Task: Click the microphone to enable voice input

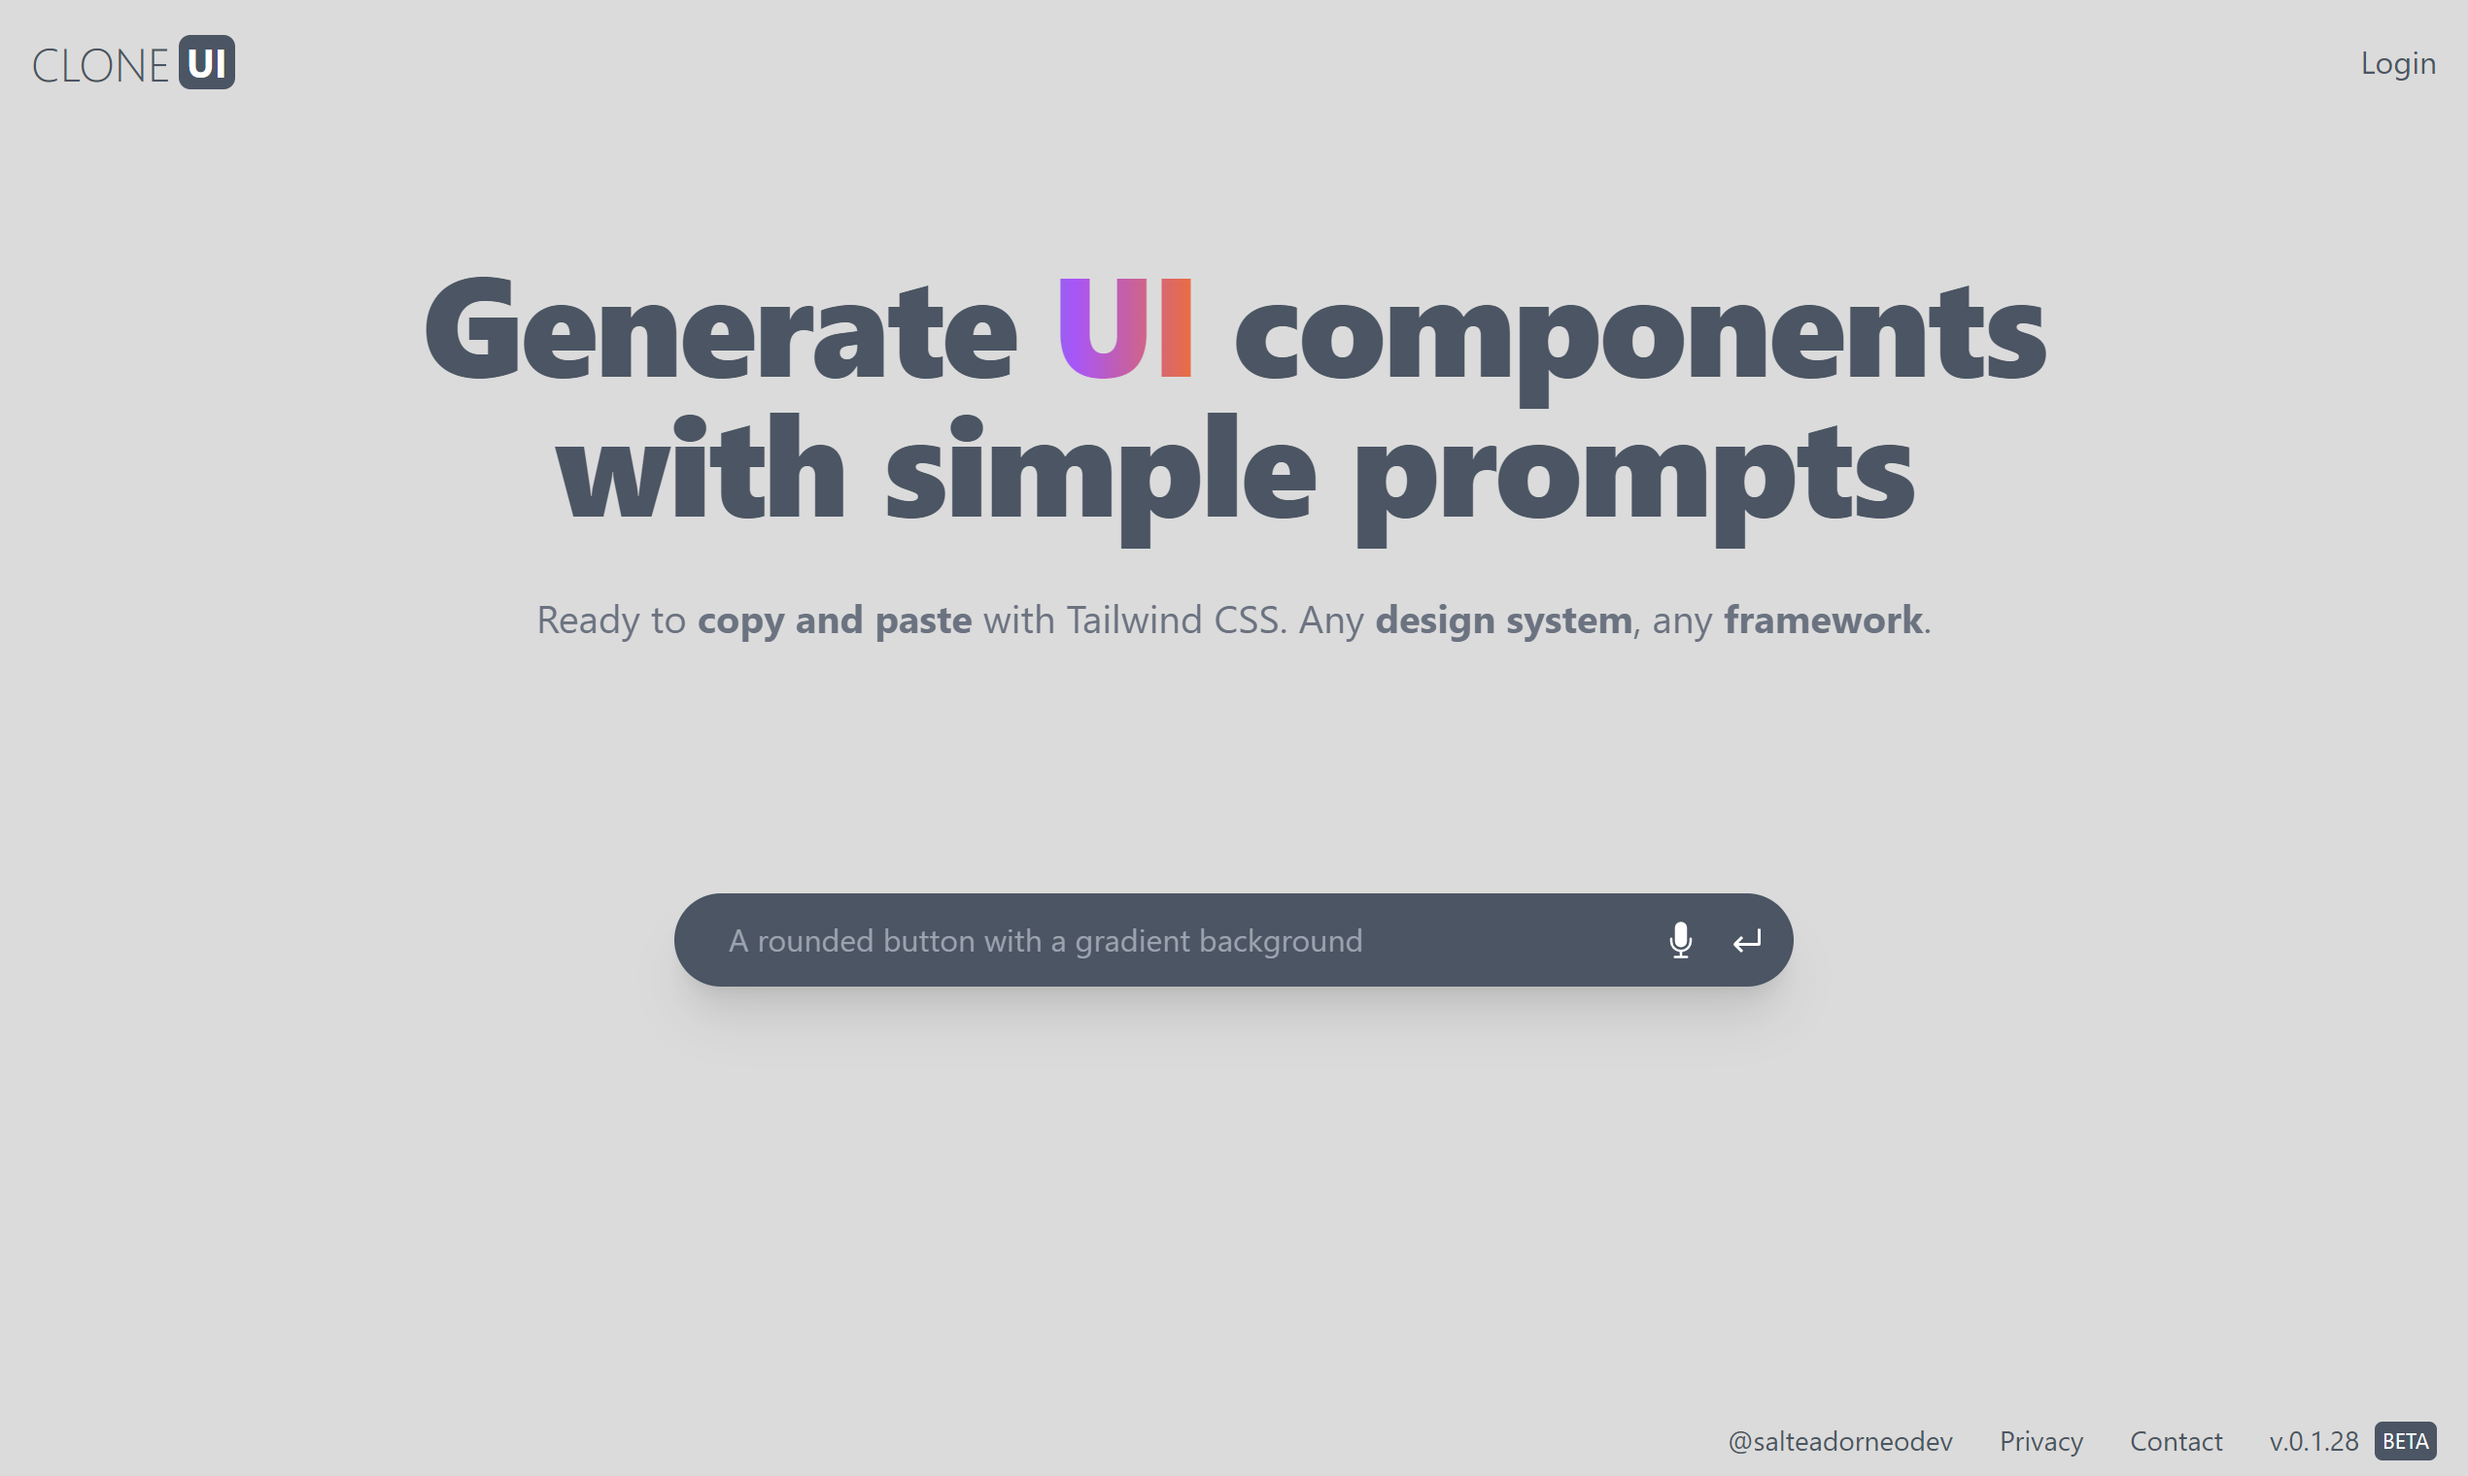Action: pyautogui.click(x=1679, y=940)
